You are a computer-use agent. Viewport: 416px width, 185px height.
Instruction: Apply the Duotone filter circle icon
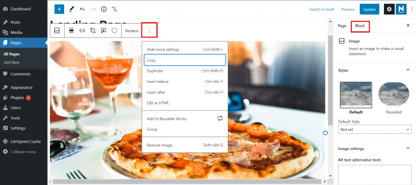point(115,30)
